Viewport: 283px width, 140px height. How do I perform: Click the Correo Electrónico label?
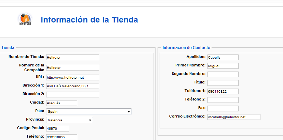tap(187, 116)
